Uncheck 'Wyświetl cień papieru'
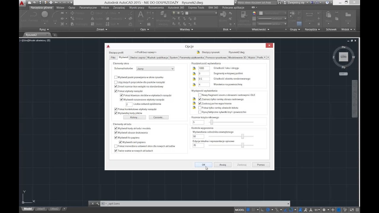Viewport: 379px width, 213px height. point(121,142)
